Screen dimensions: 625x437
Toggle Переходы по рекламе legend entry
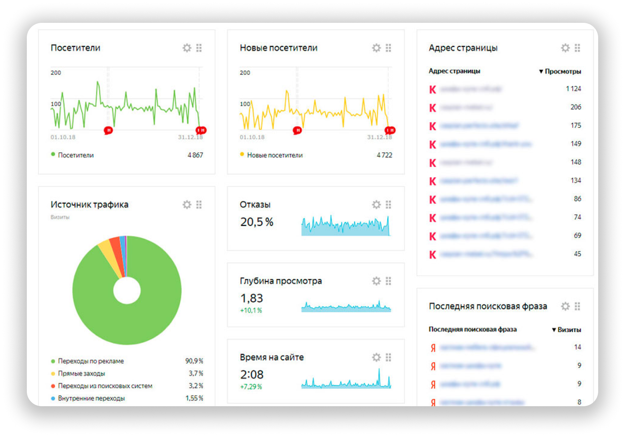87,361
